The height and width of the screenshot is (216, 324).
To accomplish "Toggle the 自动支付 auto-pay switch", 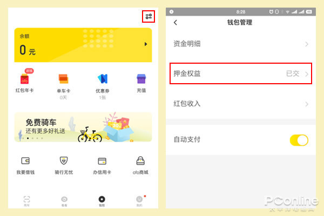I will (299, 140).
